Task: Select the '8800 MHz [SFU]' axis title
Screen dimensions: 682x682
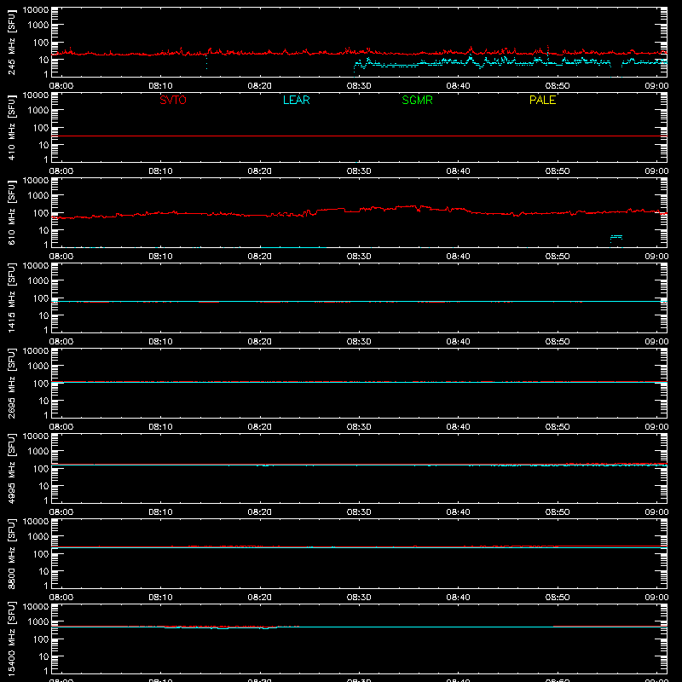Action: (x=11, y=553)
